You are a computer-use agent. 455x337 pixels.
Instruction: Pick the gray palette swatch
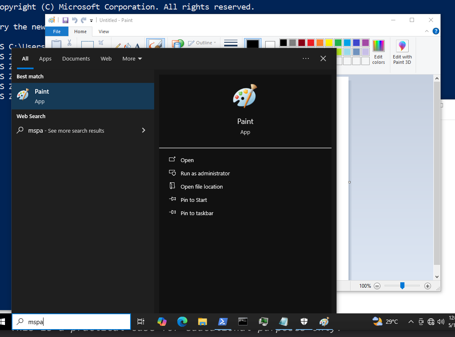[293, 43]
